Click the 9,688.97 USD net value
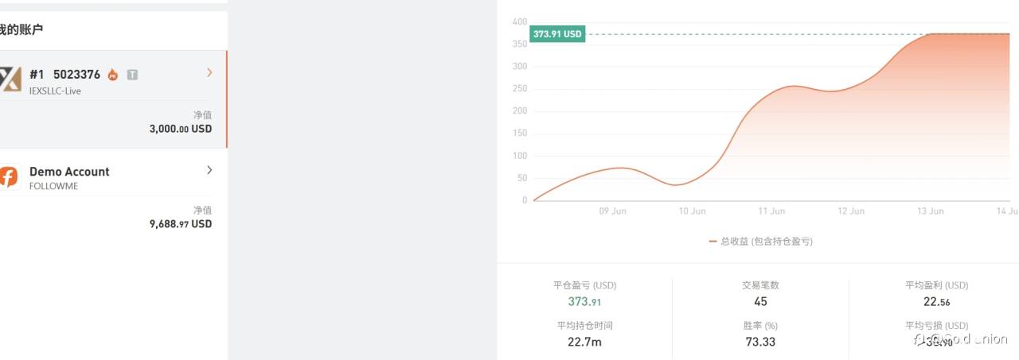Screen dimensions: 1019x360 tap(181, 224)
